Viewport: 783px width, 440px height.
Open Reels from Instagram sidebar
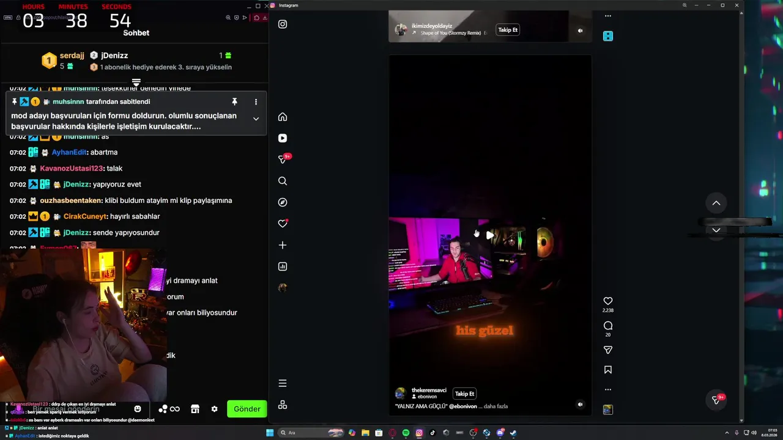point(283,138)
